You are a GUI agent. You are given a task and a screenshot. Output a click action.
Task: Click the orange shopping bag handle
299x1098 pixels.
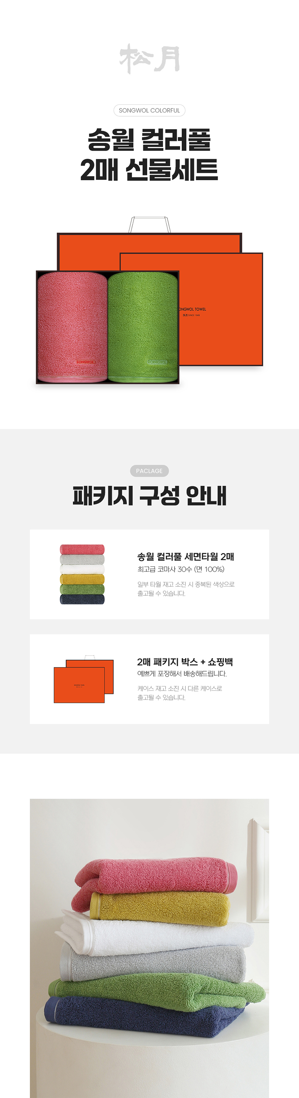coord(149,225)
